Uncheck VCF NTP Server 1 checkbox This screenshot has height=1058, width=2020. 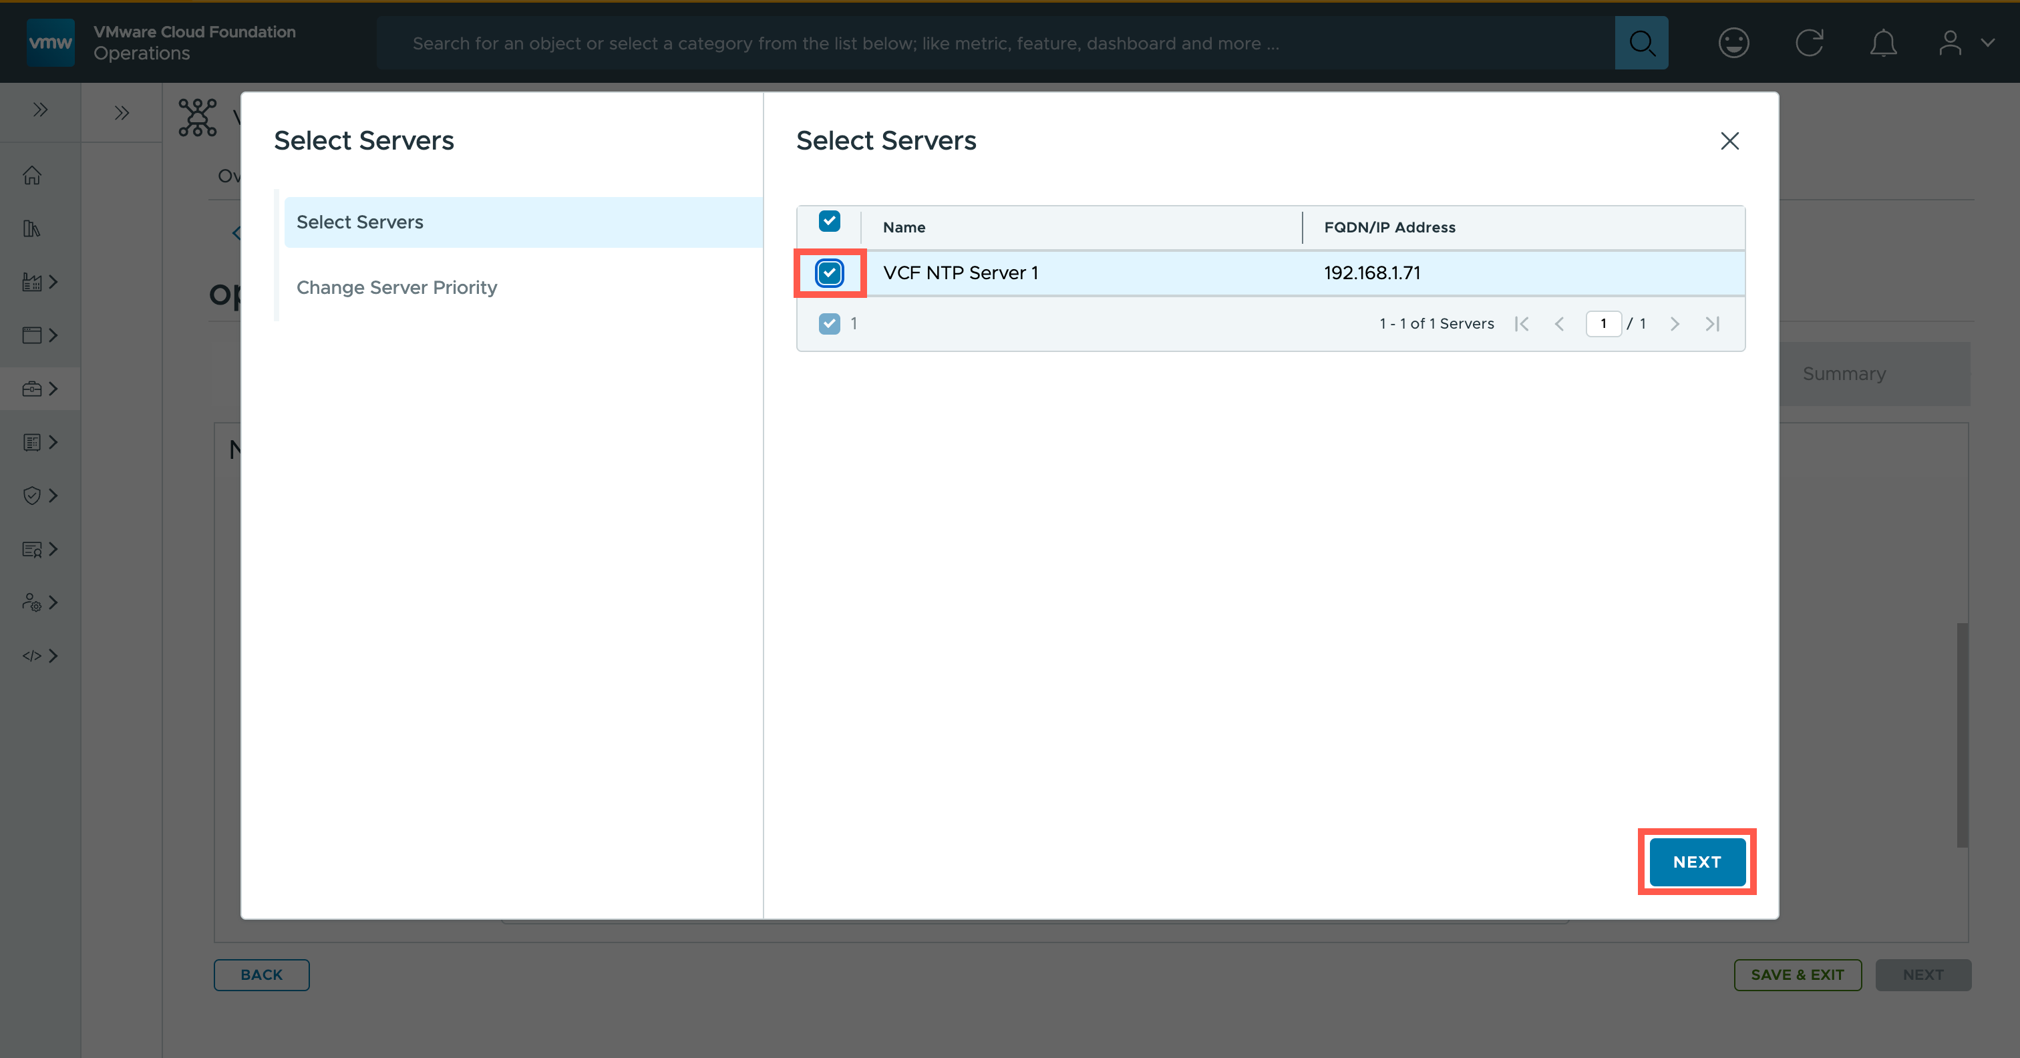(x=829, y=273)
